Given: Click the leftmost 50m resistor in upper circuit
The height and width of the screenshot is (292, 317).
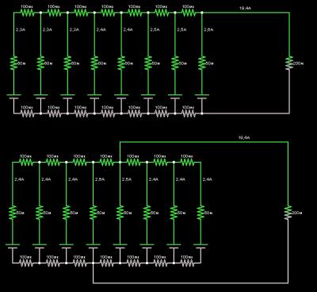Looking at the screenshot, I should [14, 63].
